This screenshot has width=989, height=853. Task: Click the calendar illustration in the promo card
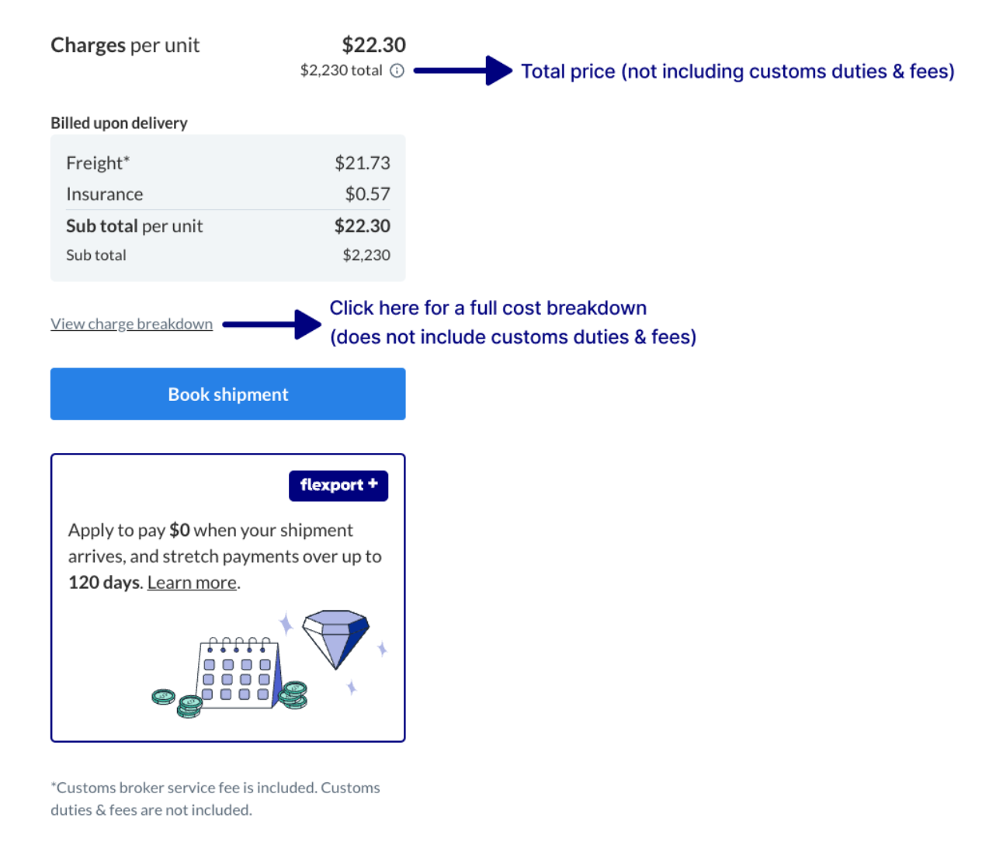240,673
